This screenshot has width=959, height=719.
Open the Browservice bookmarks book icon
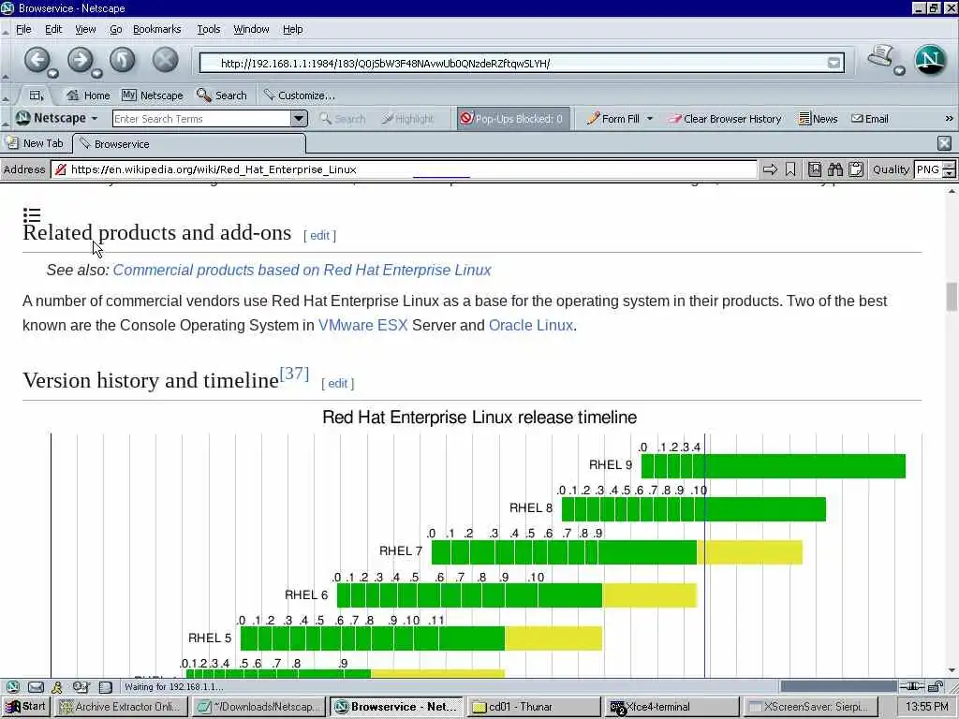click(815, 169)
